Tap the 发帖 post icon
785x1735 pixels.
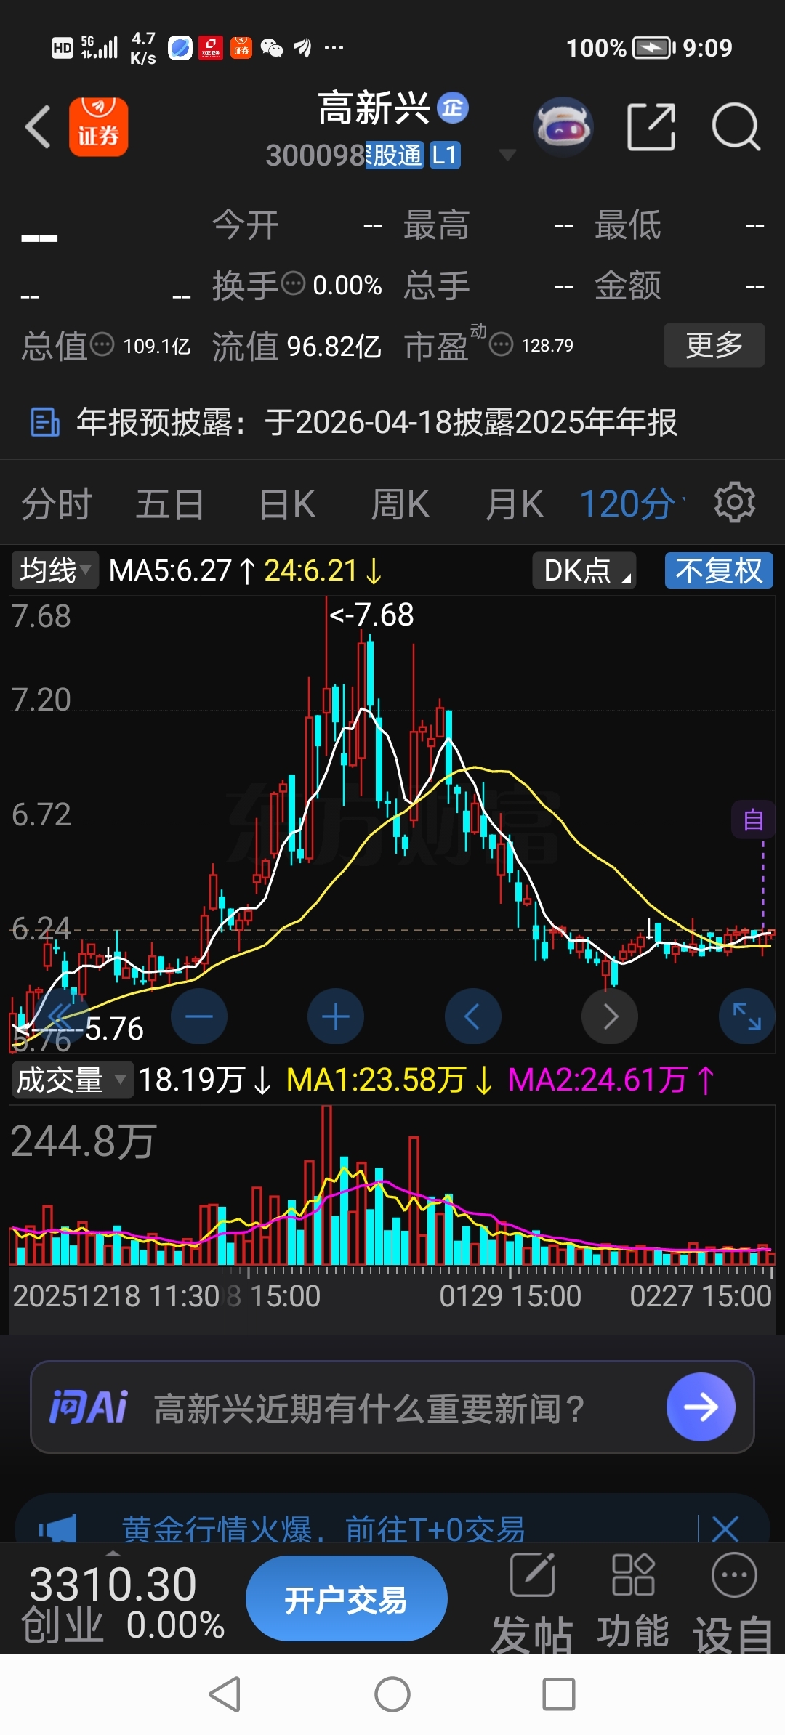point(532,1603)
